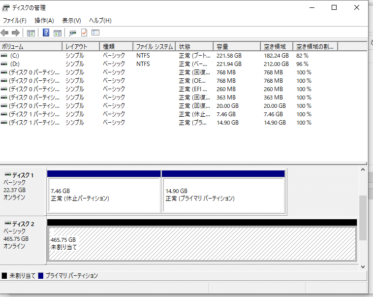
Task: Sort by ボリューム column header
Action: [x=31, y=46]
